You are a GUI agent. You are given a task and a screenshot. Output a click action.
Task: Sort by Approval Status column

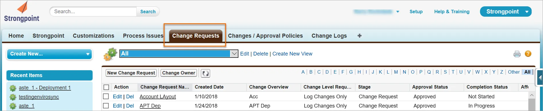click(430, 87)
